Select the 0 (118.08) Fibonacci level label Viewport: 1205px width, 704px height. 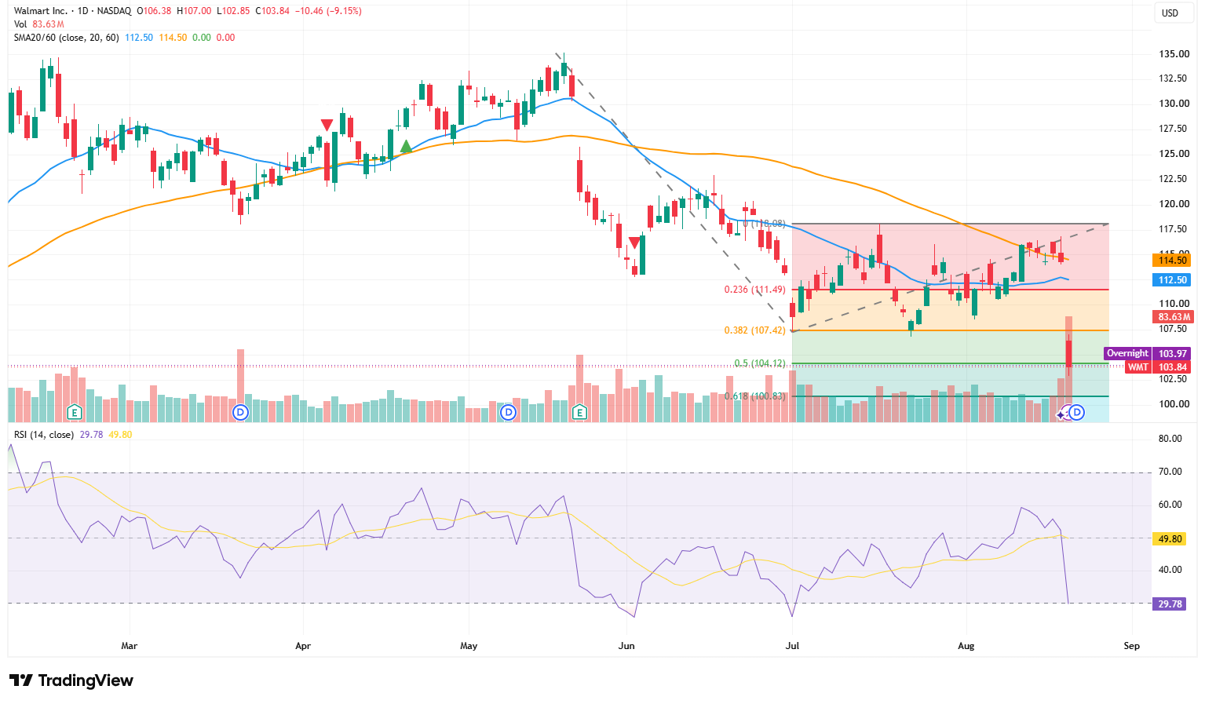pos(764,224)
